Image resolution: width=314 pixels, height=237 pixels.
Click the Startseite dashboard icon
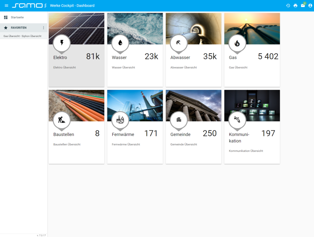click(6, 17)
